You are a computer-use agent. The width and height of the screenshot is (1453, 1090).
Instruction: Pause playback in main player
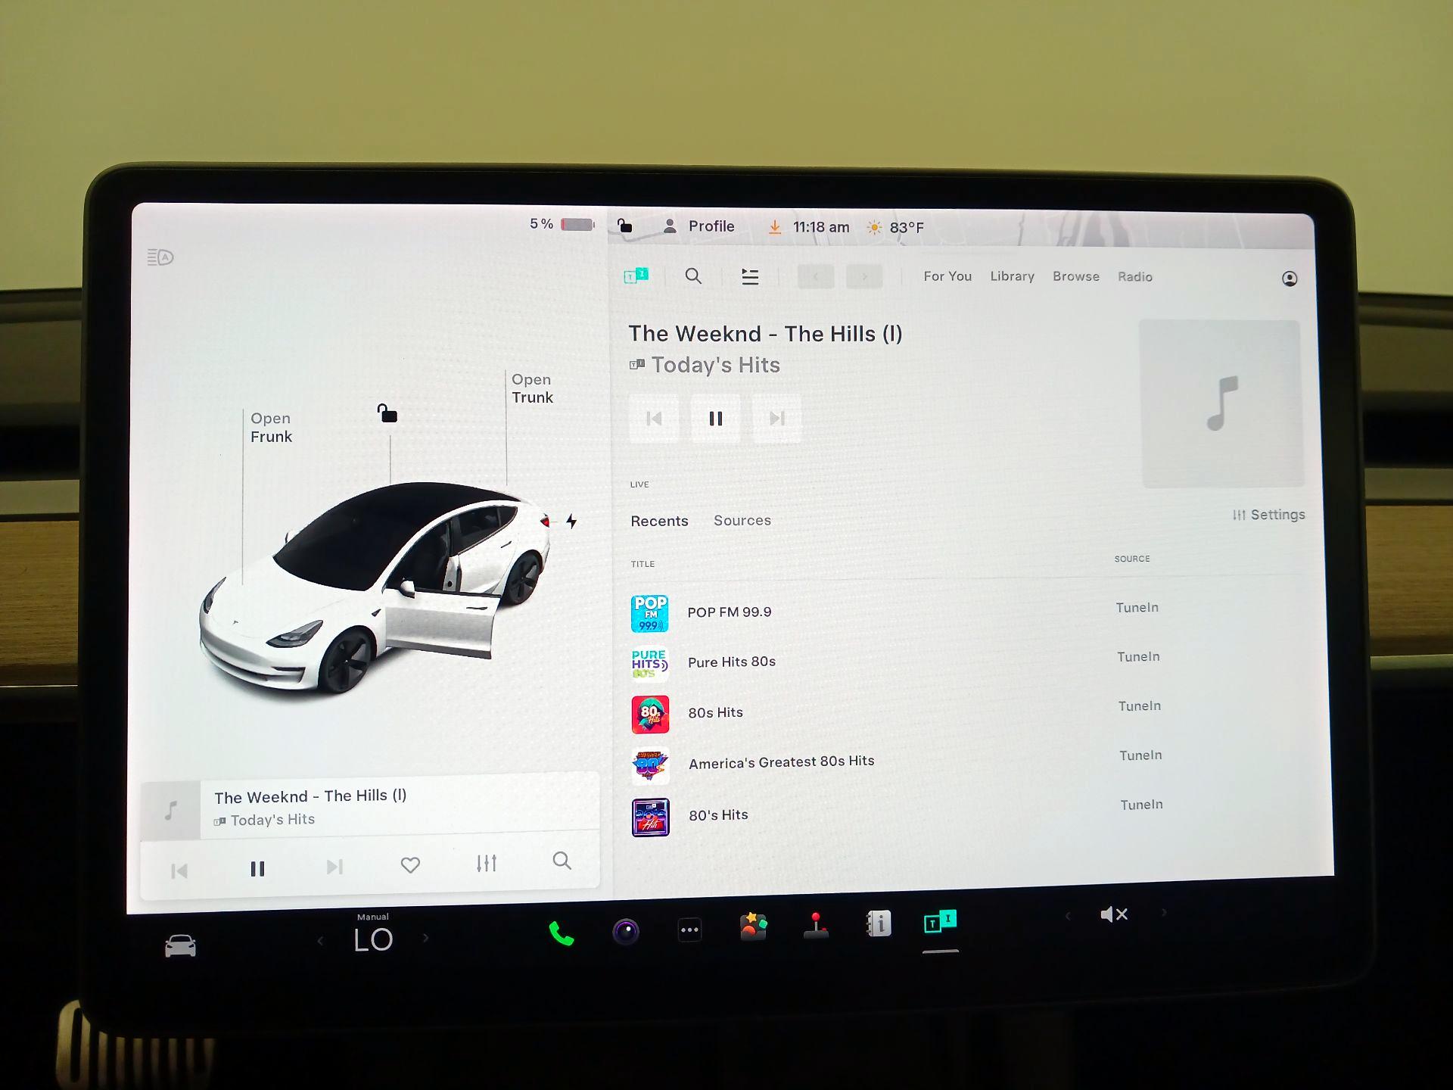click(715, 419)
